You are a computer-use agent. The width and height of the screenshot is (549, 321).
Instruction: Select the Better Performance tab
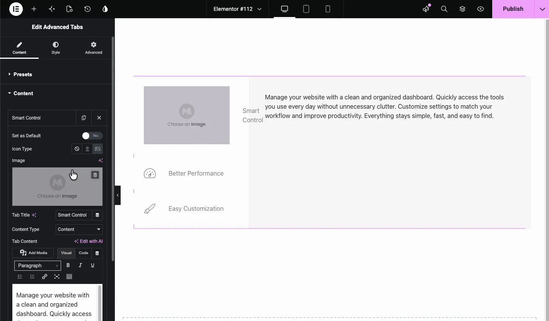(x=196, y=173)
